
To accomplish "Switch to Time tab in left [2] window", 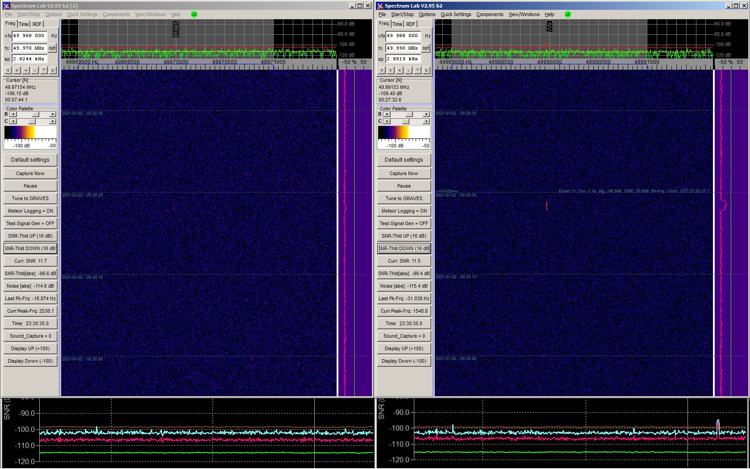I will pyautogui.click(x=24, y=24).
